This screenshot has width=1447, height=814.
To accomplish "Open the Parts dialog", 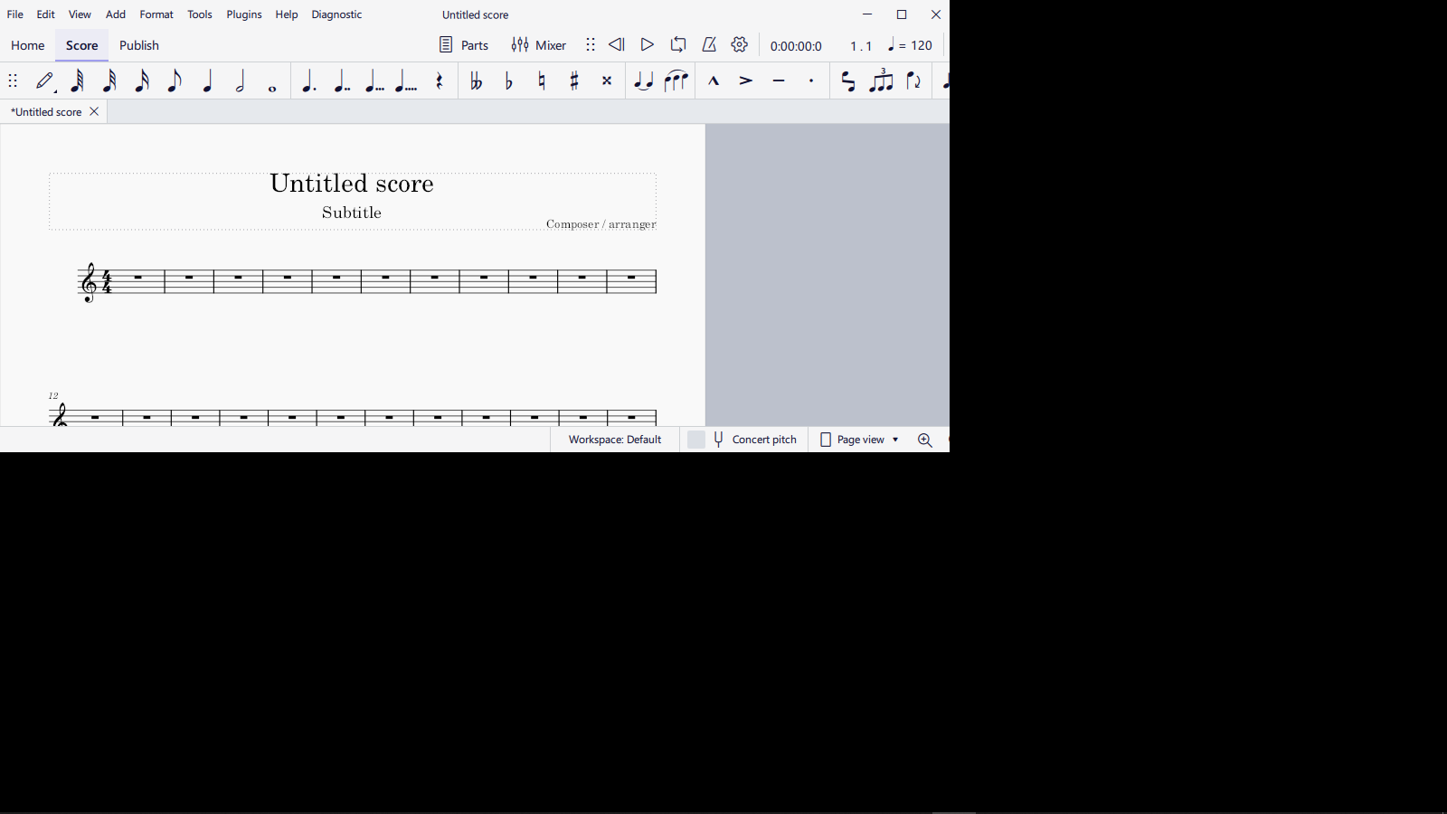I will (464, 45).
